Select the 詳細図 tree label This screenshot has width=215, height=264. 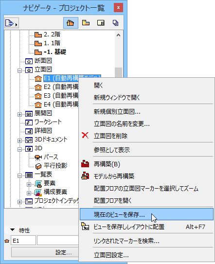43,131
